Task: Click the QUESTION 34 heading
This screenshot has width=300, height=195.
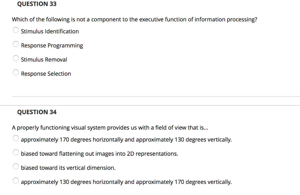Action: point(37,112)
